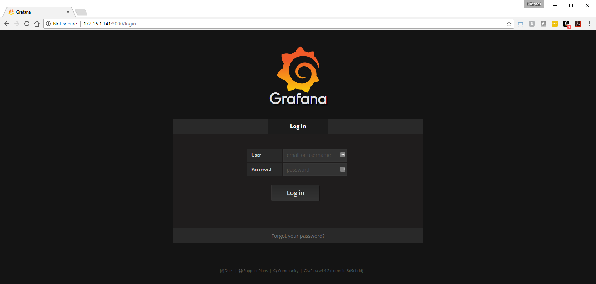
Task: Bookmark this page with the star
Action: pyautogui.click(x=509, y=24)
